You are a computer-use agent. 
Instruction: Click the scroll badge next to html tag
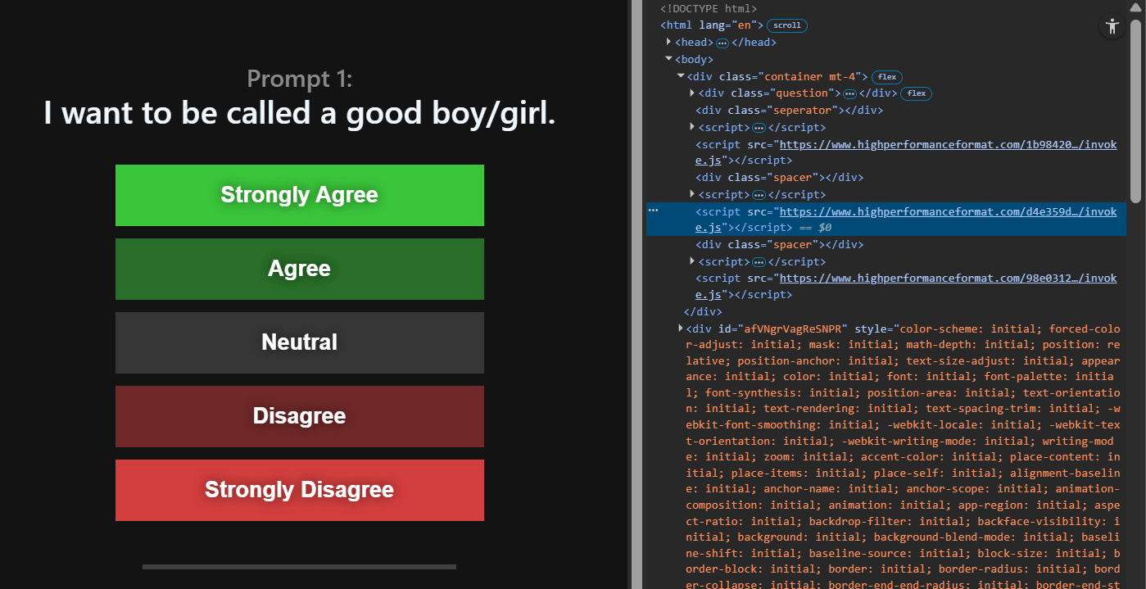[787, 25]
